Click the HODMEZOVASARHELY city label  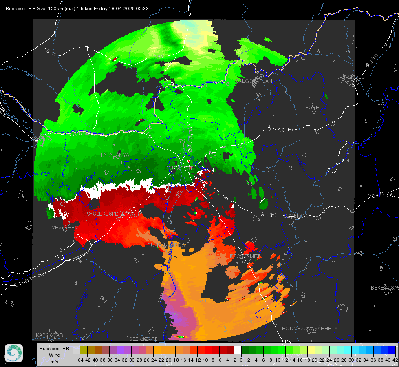(x=309, y=329)
